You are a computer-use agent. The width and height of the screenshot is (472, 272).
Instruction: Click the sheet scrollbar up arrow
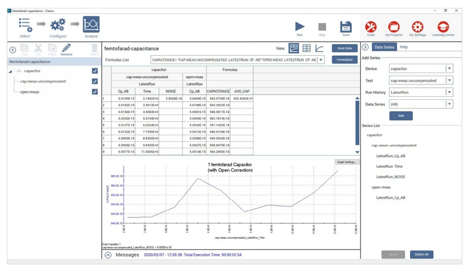click(357, 98)
